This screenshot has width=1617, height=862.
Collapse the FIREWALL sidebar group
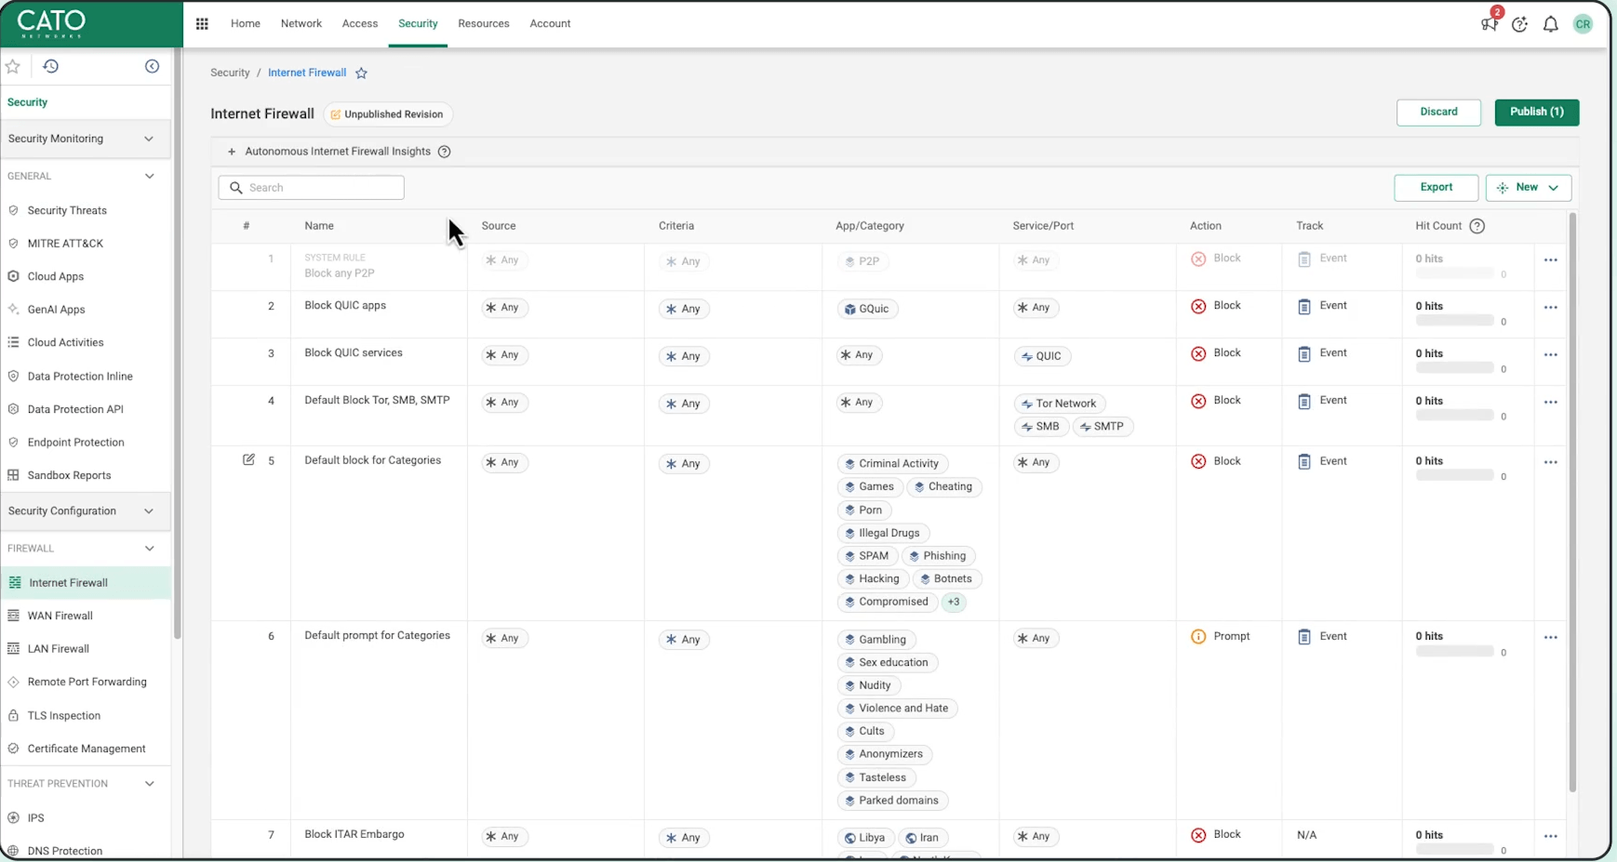click(x=149, y=549)
